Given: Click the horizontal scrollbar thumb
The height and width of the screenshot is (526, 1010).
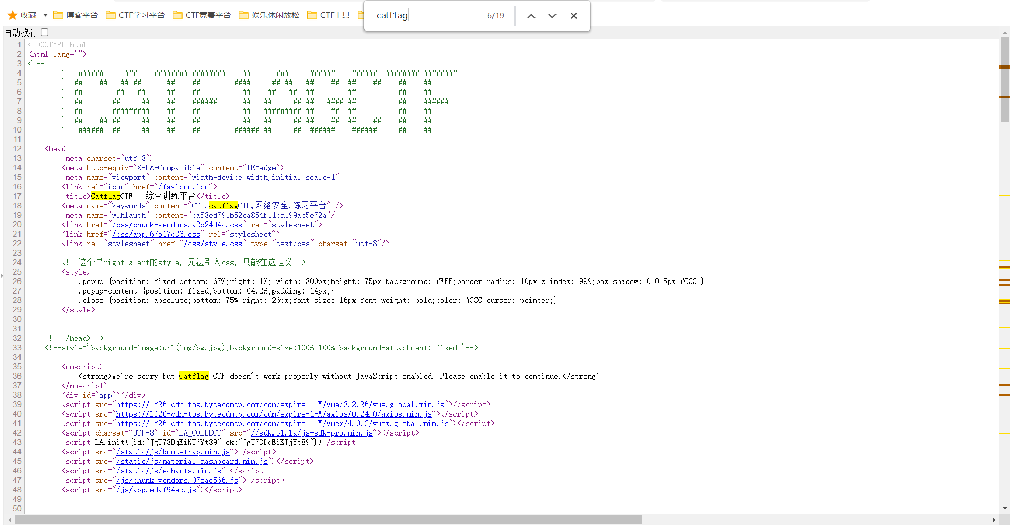Looking at the screenshot, I should 329,520.
